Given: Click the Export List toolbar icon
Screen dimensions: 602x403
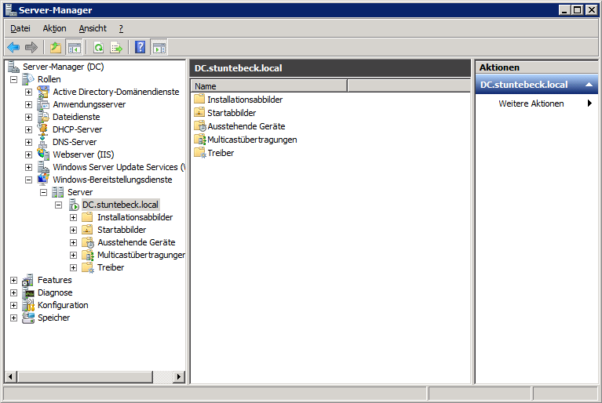Looking at the screenshot, I should pyautogui.click(x=116, y=47).
